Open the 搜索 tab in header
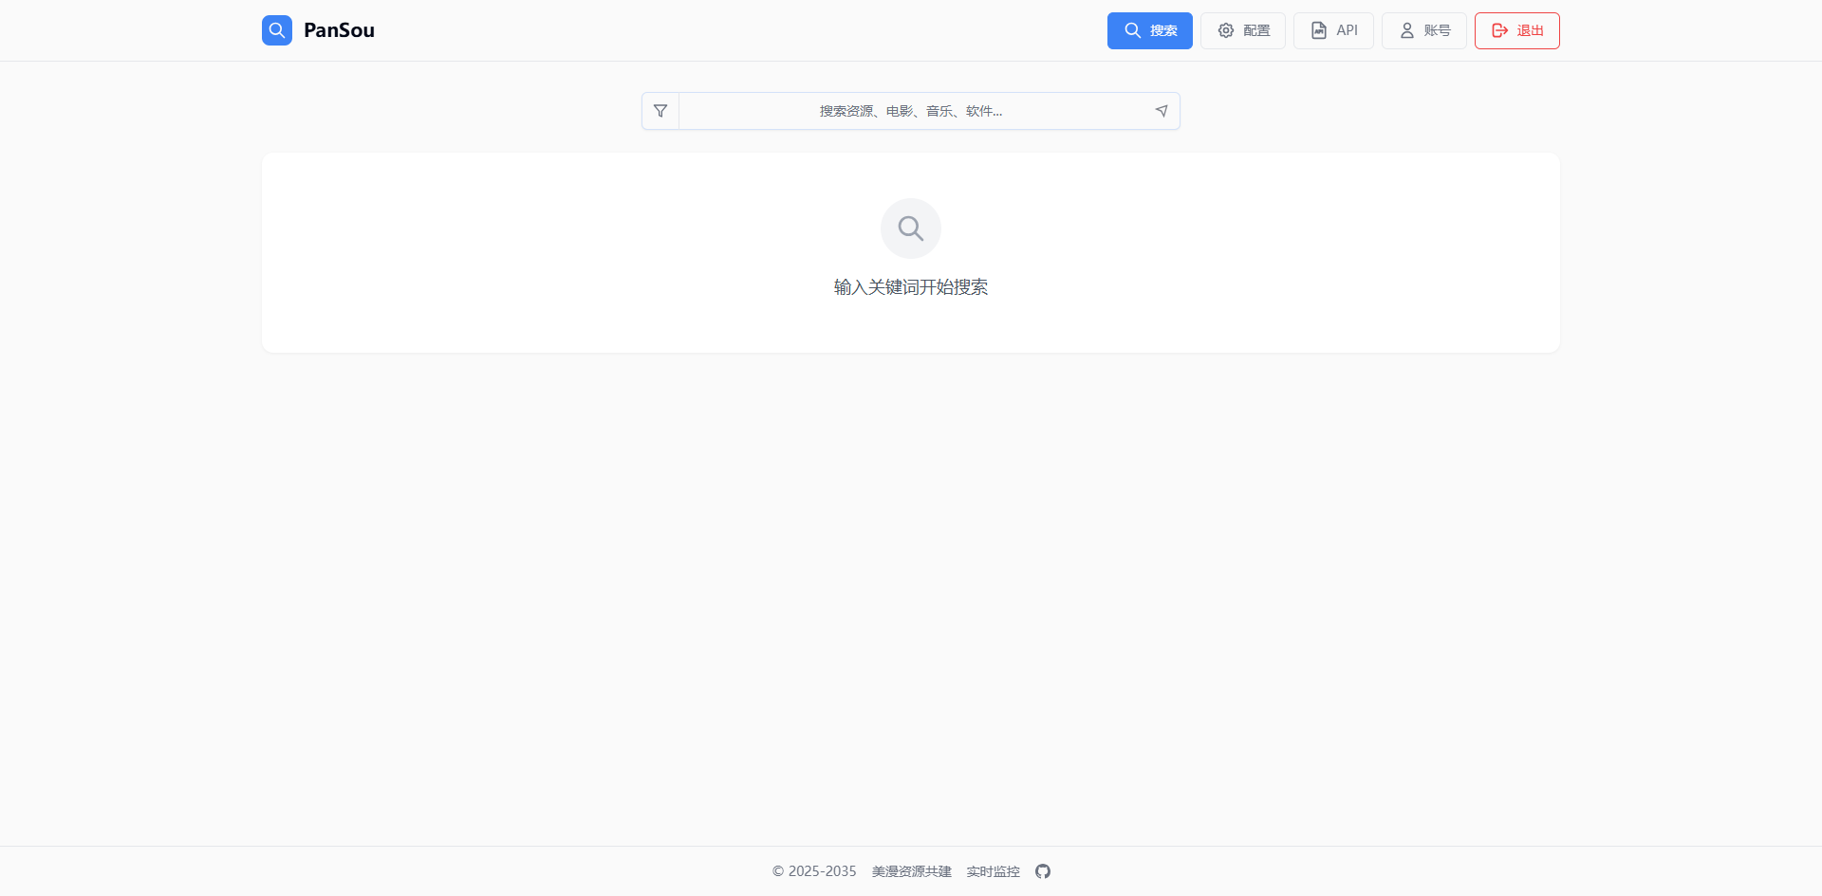This screenshot has width=1822, height=896. point(1150,30)
